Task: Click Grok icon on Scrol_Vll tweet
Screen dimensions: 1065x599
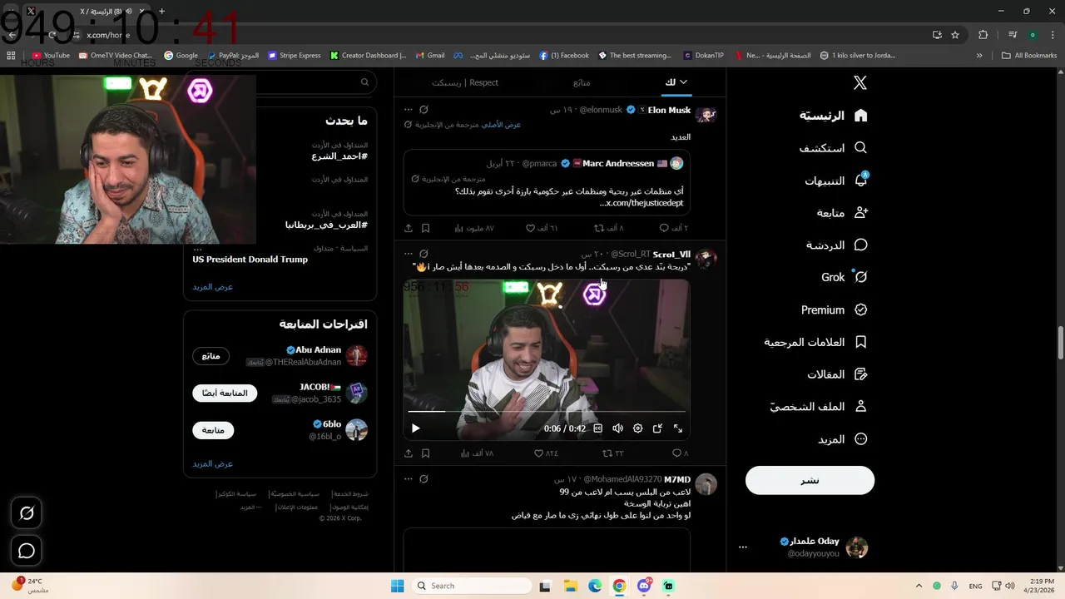Action: tap(424, 254)
